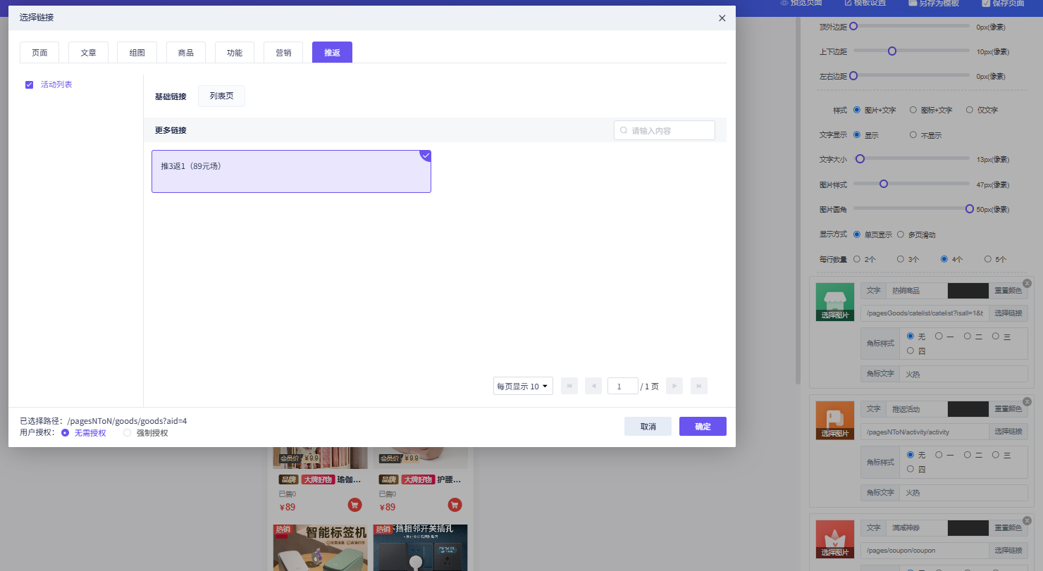The height and width of the screenshot is (571, 1043).
Task: Remove the 热销商品 item with the X icon
Action: [x=1027, y=283]
